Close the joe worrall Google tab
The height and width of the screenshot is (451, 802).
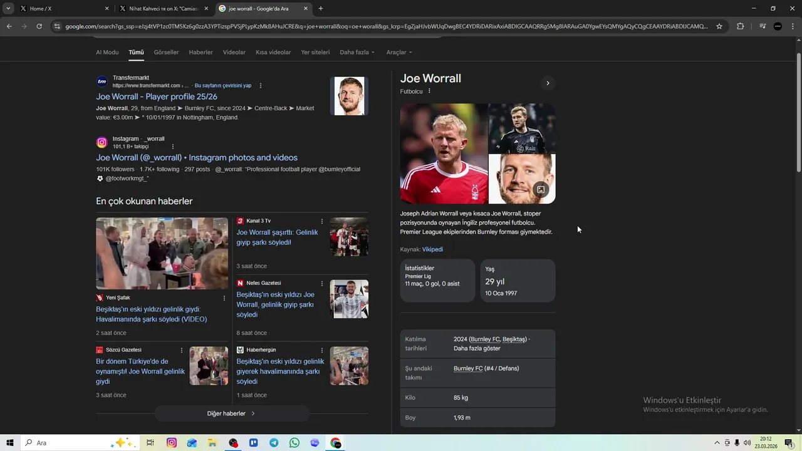coord(306,9)
